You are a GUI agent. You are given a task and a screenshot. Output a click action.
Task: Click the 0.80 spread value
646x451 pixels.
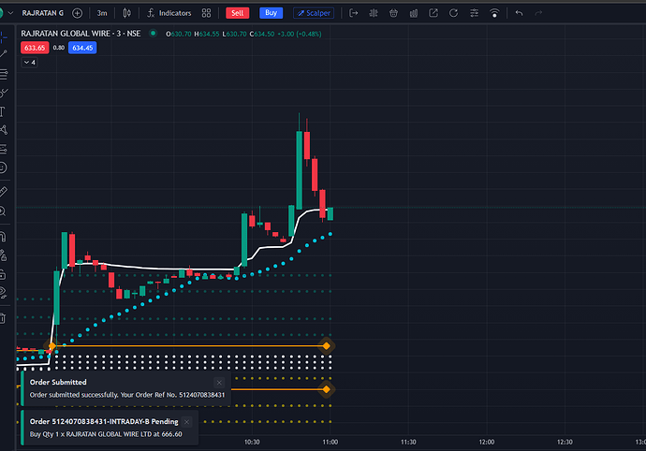pyautogui.click(x=58, y=48)
